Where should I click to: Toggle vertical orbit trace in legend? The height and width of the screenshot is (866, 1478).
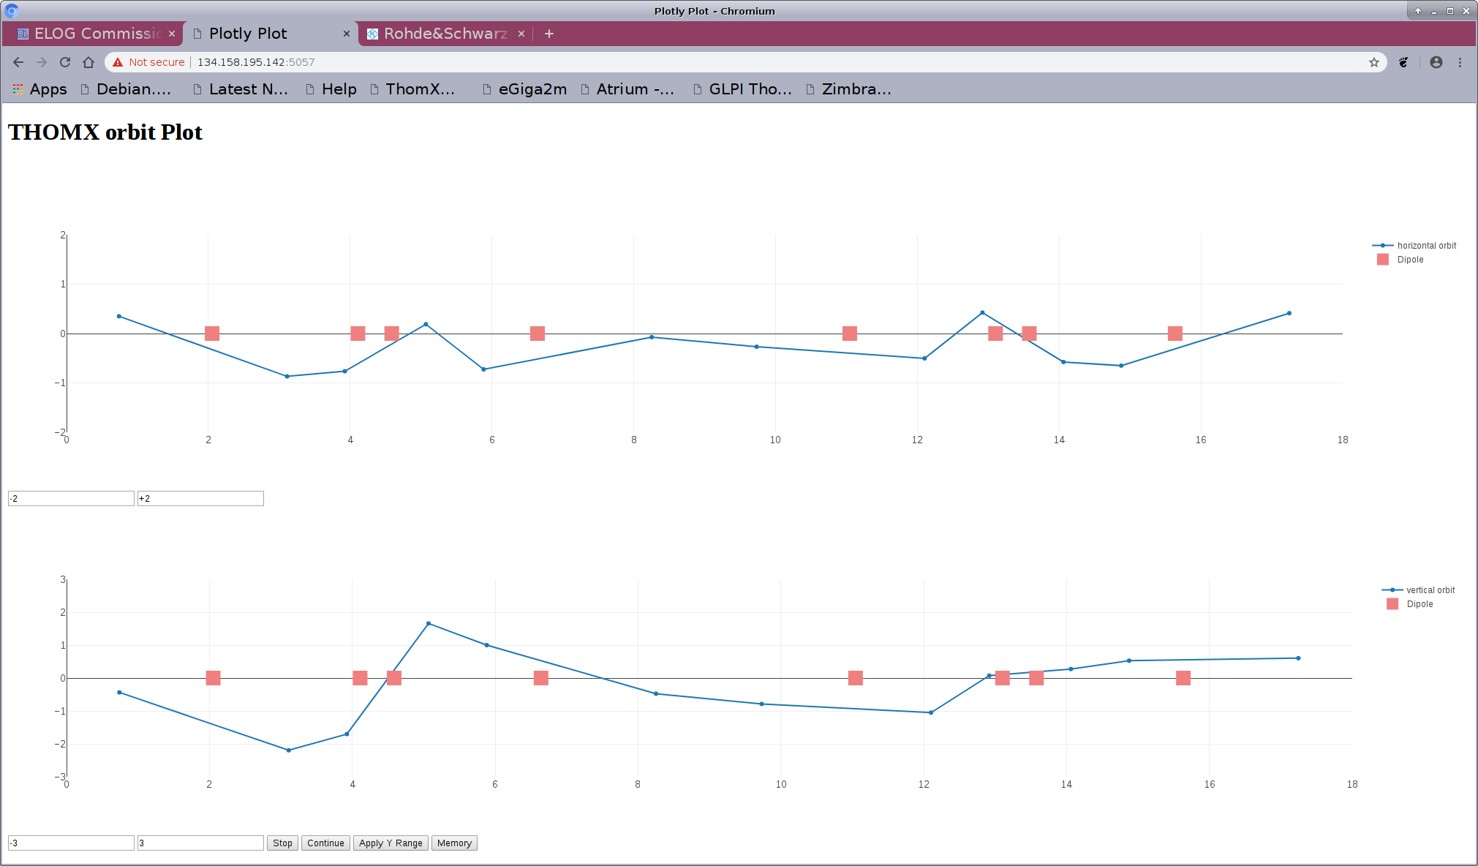coord(1430,590)
